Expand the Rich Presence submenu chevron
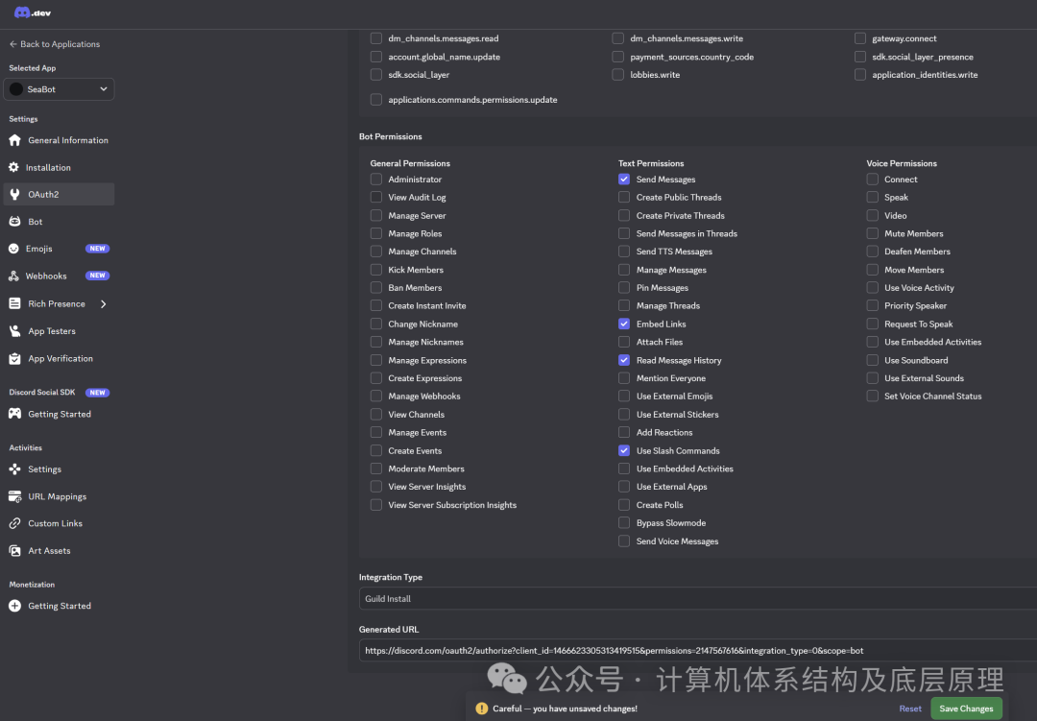 point(103,303)
